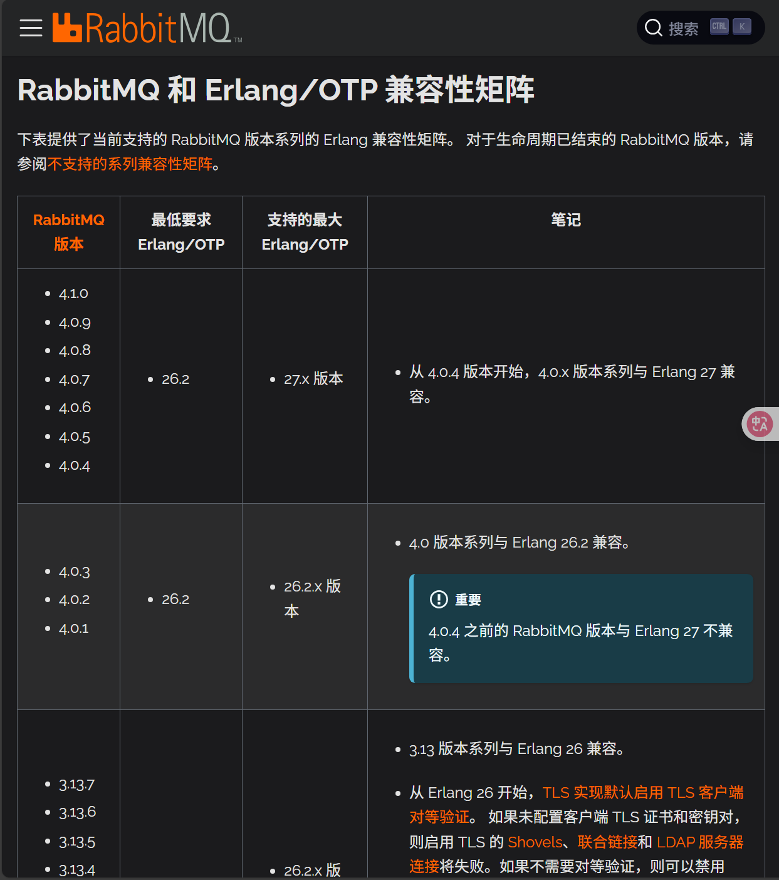
Task: Select the 4.0.4 version entry
Action: [x=74, y=466]
